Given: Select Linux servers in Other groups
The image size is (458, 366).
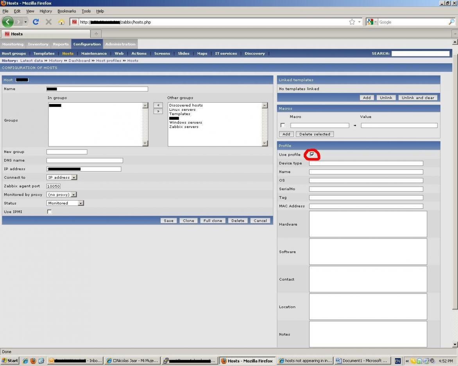Looking at the screenshot, I should pyautogui.click(x=182, y=110).
